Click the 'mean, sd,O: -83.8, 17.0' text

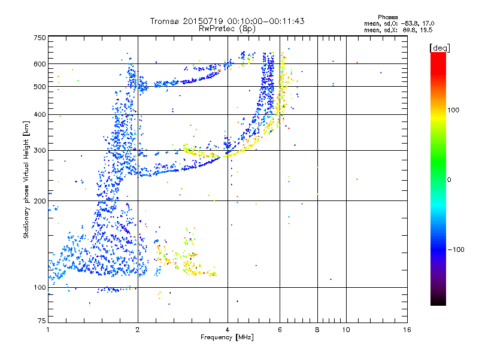(399, 23)
